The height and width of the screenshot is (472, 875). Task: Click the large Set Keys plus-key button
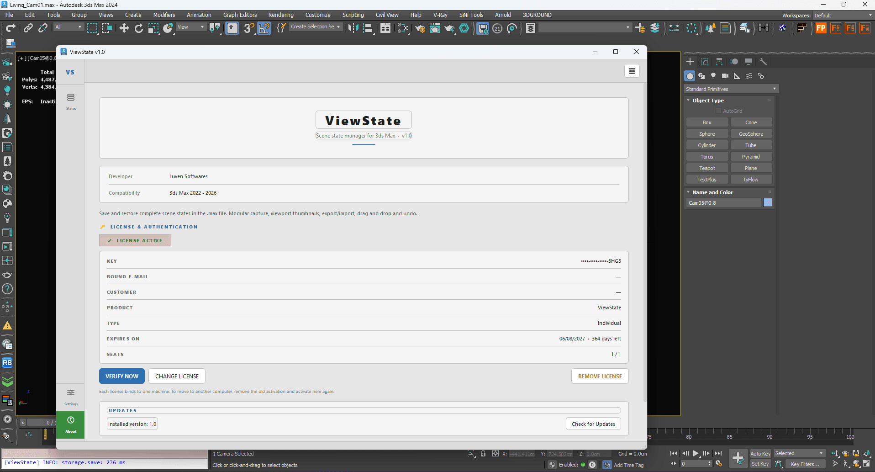pos(738,458)
